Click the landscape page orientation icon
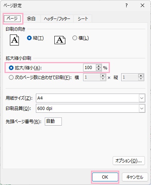 tap(60, 40)
